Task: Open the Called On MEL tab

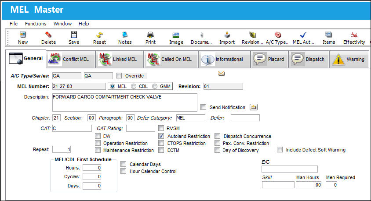Action: [x=171, y=59]
